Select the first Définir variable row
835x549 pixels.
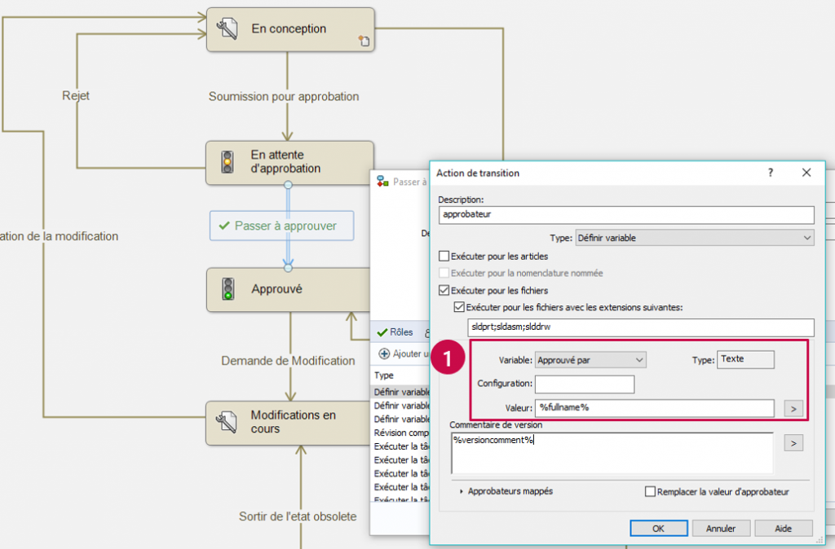point(401,392)
